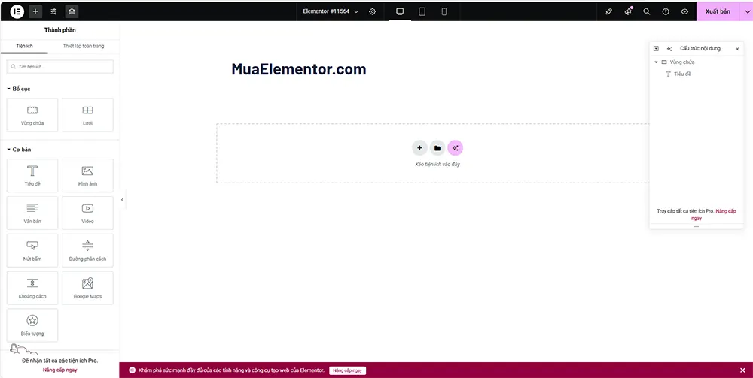
Task: Click the Nâng cấp ngay button in banner
Action: pos(348,370)
